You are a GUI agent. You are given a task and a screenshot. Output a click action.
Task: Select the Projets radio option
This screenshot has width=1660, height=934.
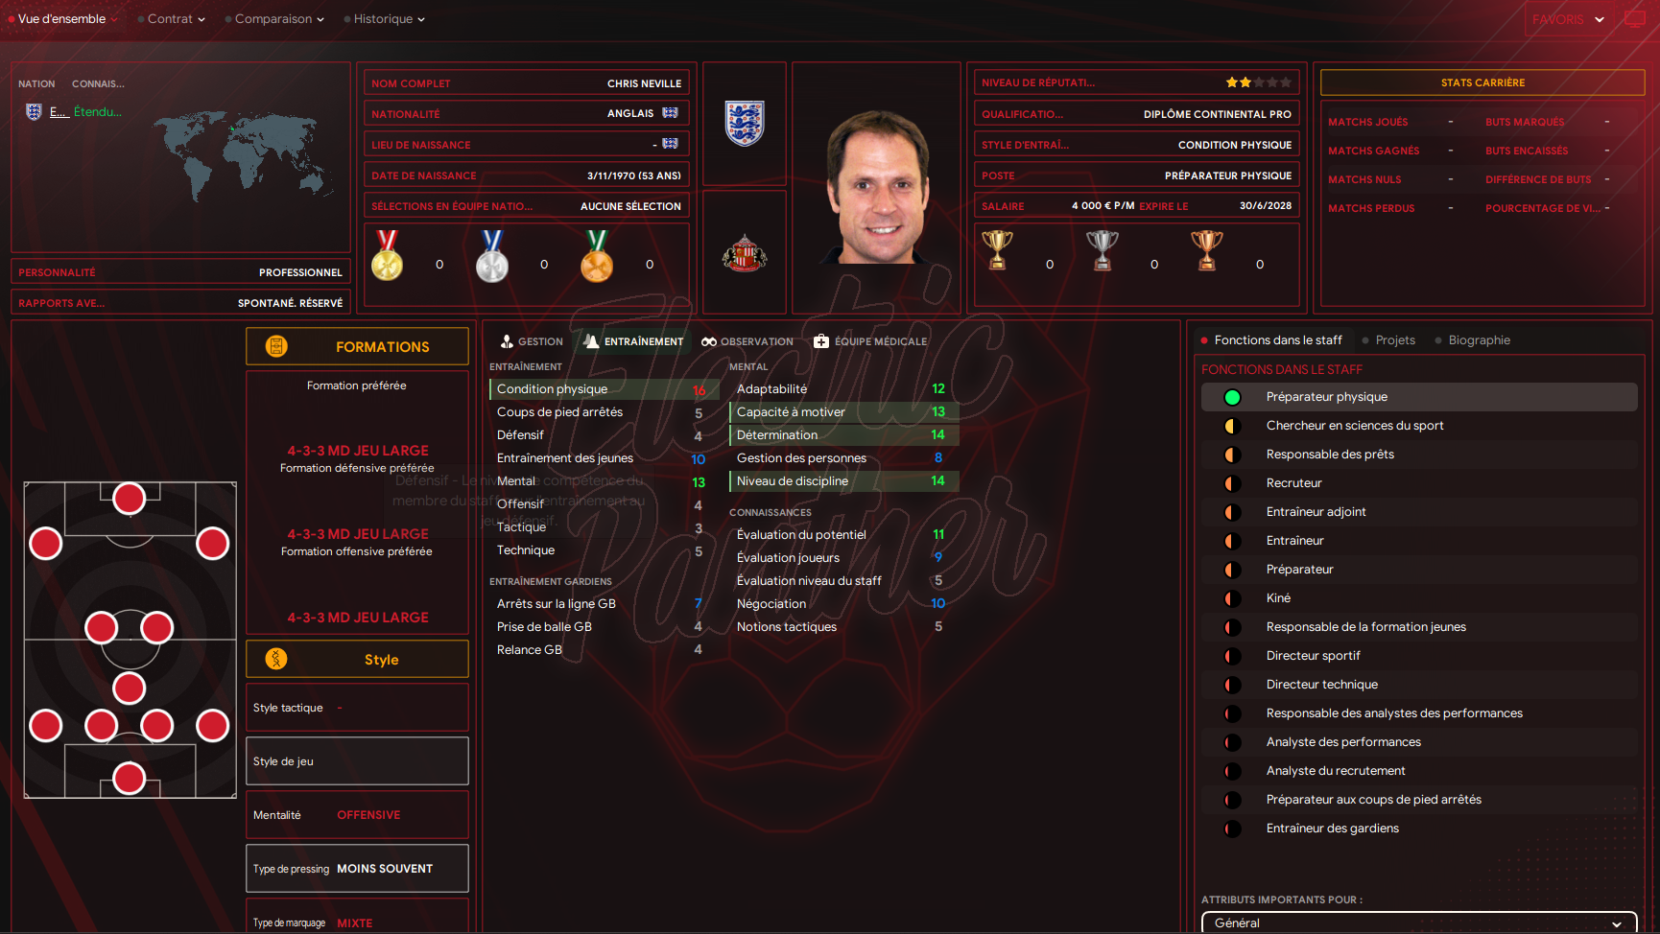[x=1387, y=340]
